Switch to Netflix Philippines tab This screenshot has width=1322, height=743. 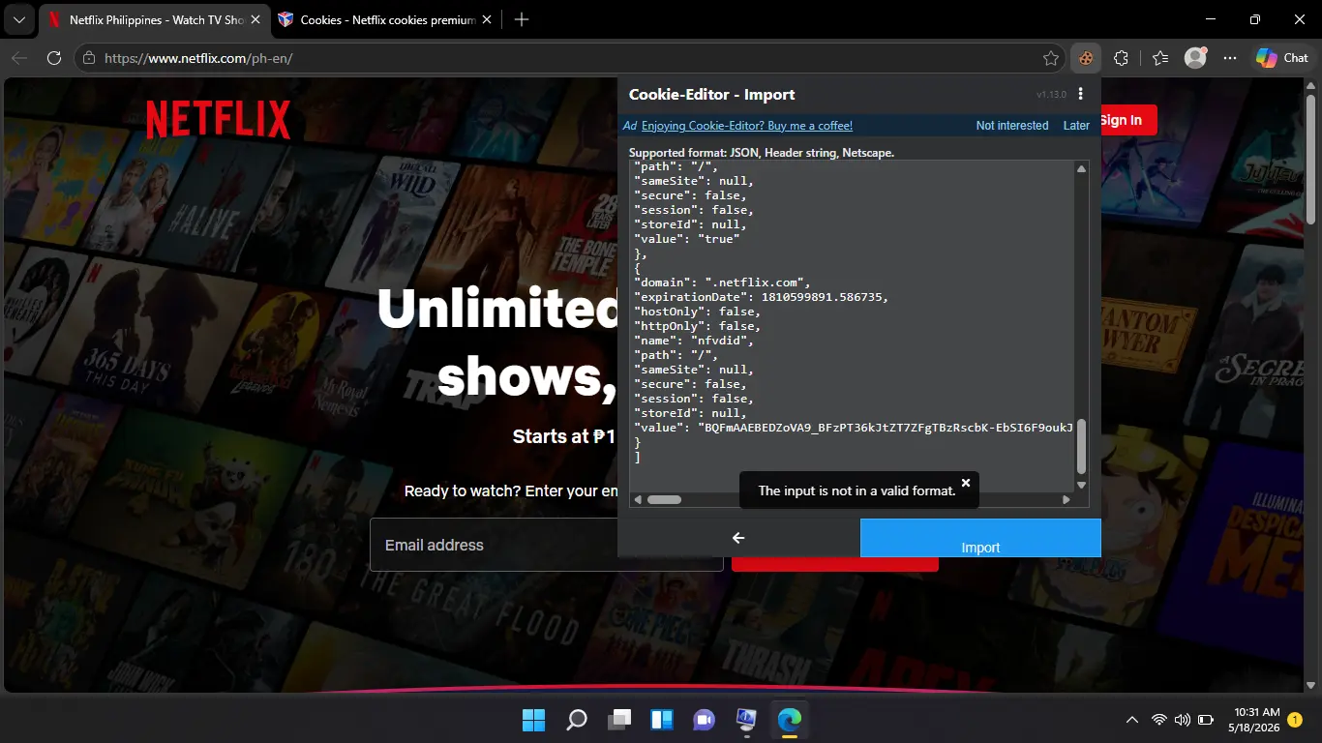click(155, 19)
